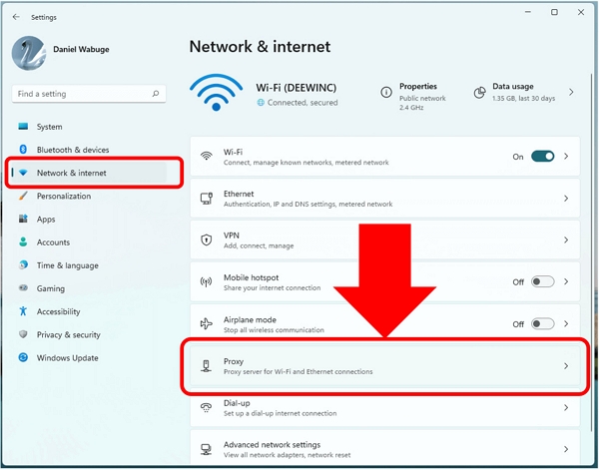Image resolution: width=599 pixels, height=470 pixels.
Task: Click the Gaming controller icon
Action: (23, 288)
